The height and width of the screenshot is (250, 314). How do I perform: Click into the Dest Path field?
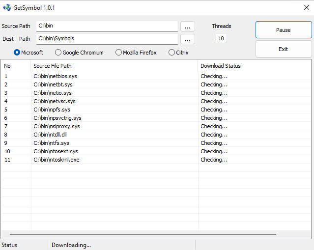tap(107, 39)
